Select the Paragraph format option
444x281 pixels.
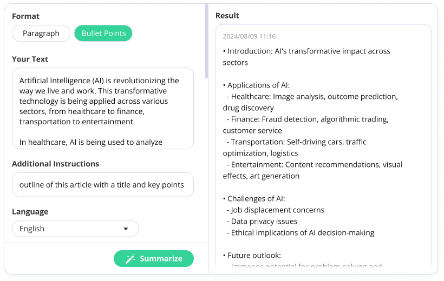41,34
